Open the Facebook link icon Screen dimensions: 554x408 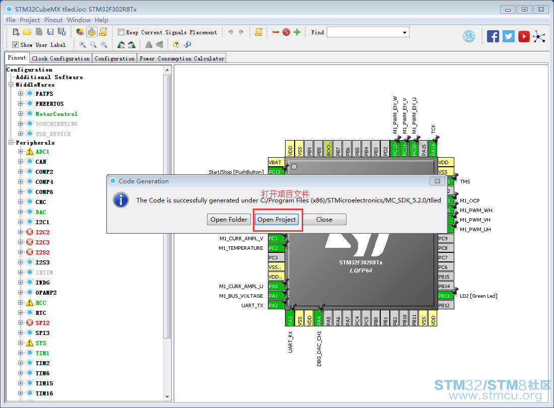click(x=493, y=36)
